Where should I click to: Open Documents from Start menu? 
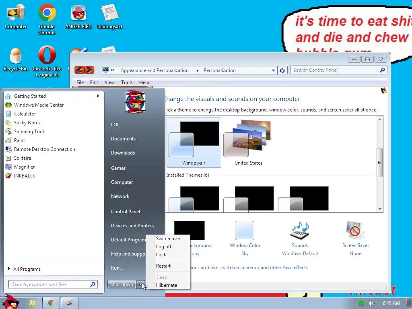click(123, 139)
